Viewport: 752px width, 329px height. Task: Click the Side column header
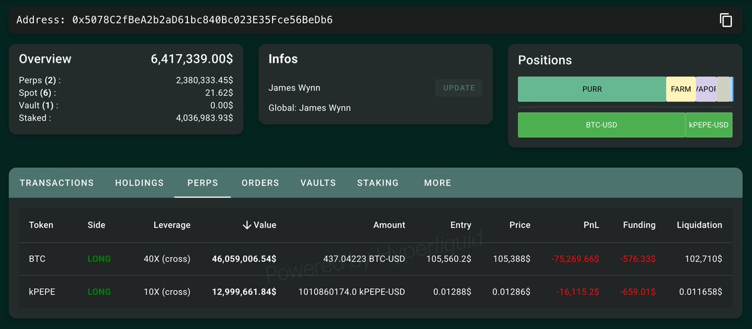[97, 225]
